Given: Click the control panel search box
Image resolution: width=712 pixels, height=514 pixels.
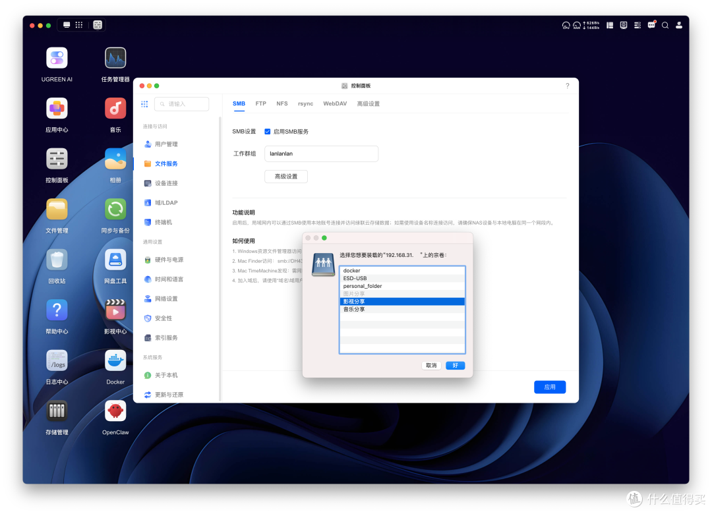Looking at the screenshot, I should tap(182, 104).
